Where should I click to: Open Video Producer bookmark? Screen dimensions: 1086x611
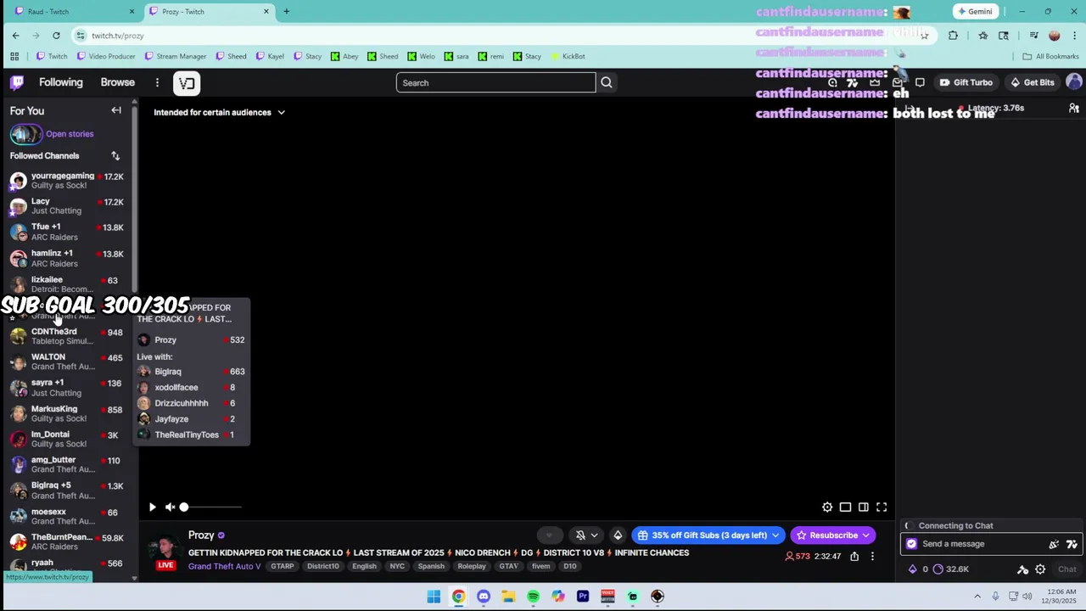click(x=106, y=56)
